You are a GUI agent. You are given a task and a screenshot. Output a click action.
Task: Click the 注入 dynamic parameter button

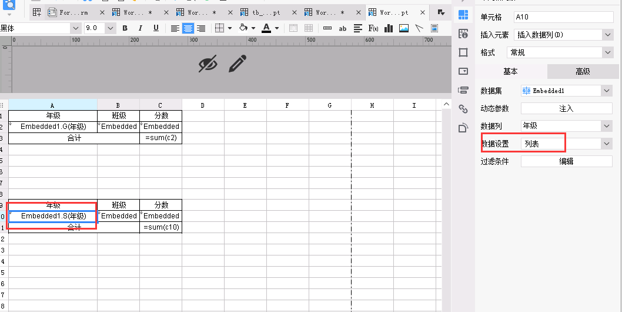(567, 108)
